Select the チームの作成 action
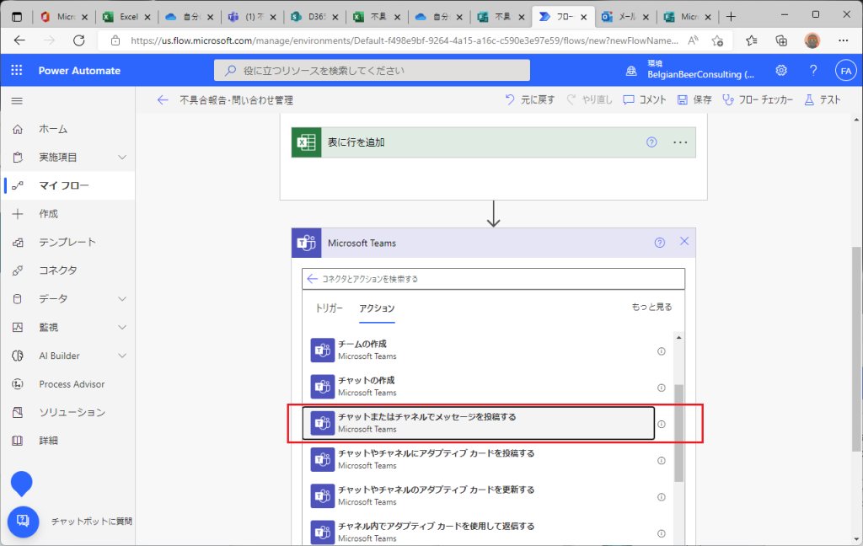The width and height of the screenshot is (863, 546). tap(479, 350)
